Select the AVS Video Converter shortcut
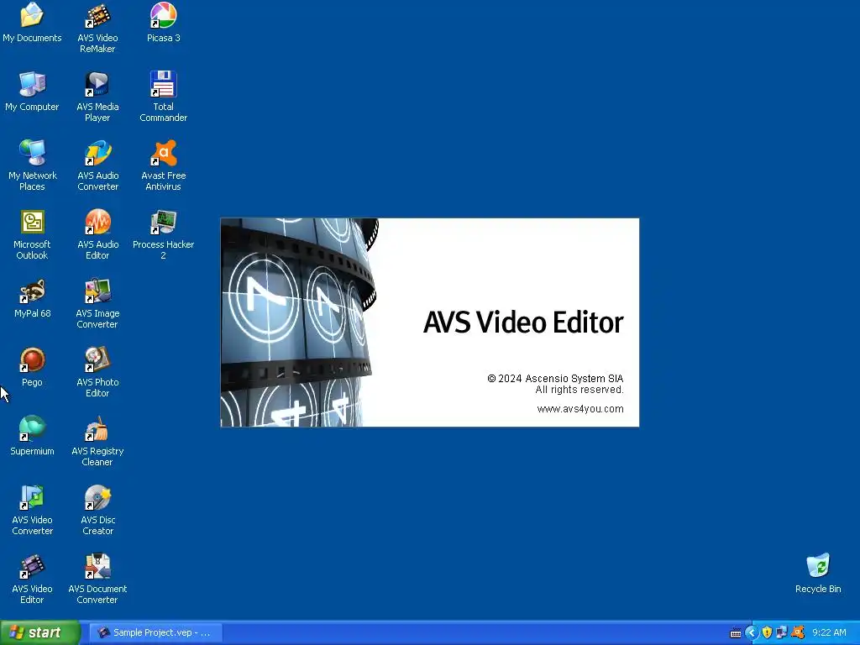The image size is (860, 645). pyautogui.click(x=32, y=510)
